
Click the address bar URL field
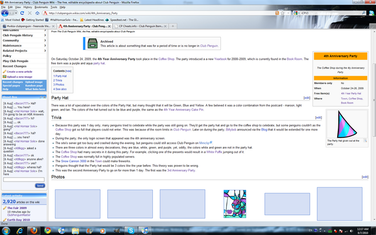pos(160,13)
